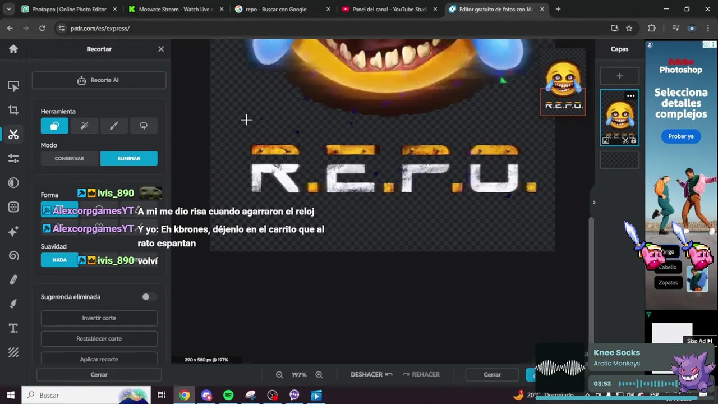Open Chrome from taskbar
718x404 pixels.
(x=184, y=395)
